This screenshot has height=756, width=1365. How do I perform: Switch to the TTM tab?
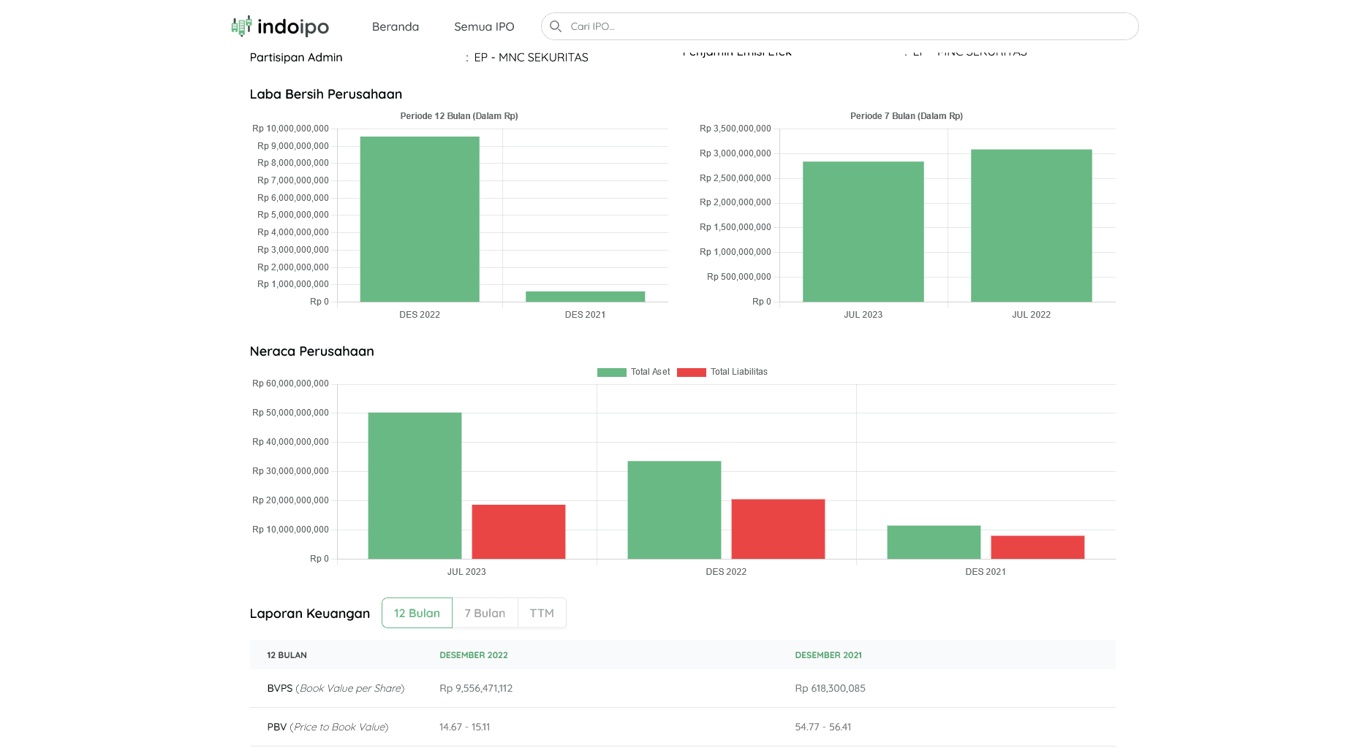[542, 613]
